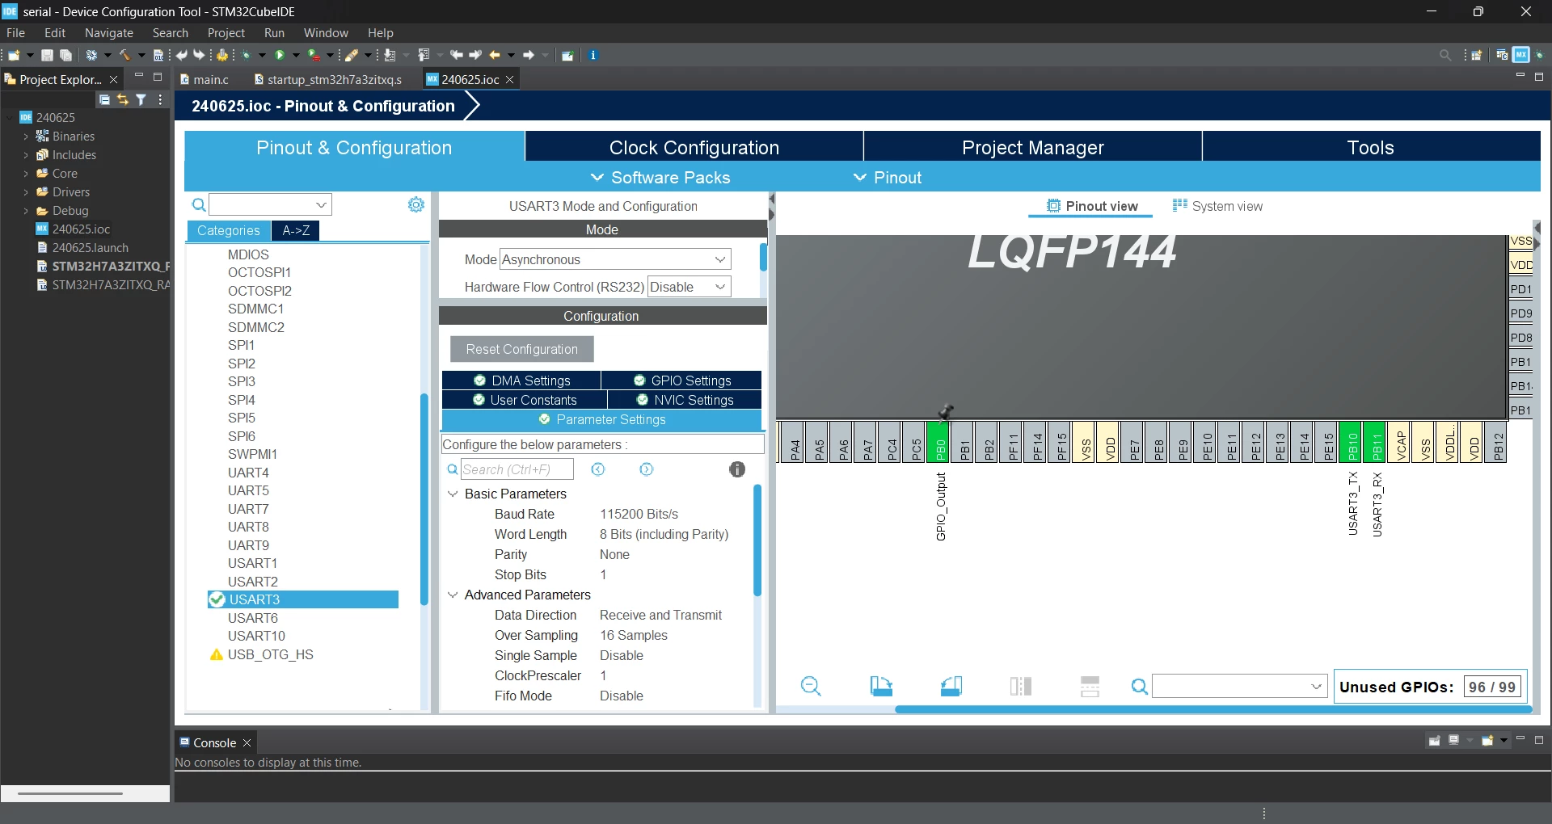Click the pinout horizontal scrollbar
The image size is (1552, 824).
1213,709
